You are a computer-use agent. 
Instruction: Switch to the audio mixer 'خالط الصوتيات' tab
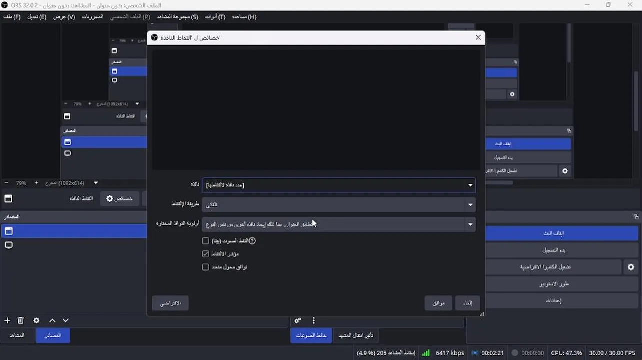click(311, 335)
